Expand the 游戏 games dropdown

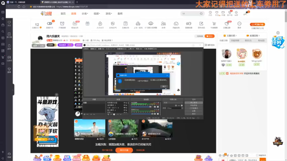pos(109,14)
